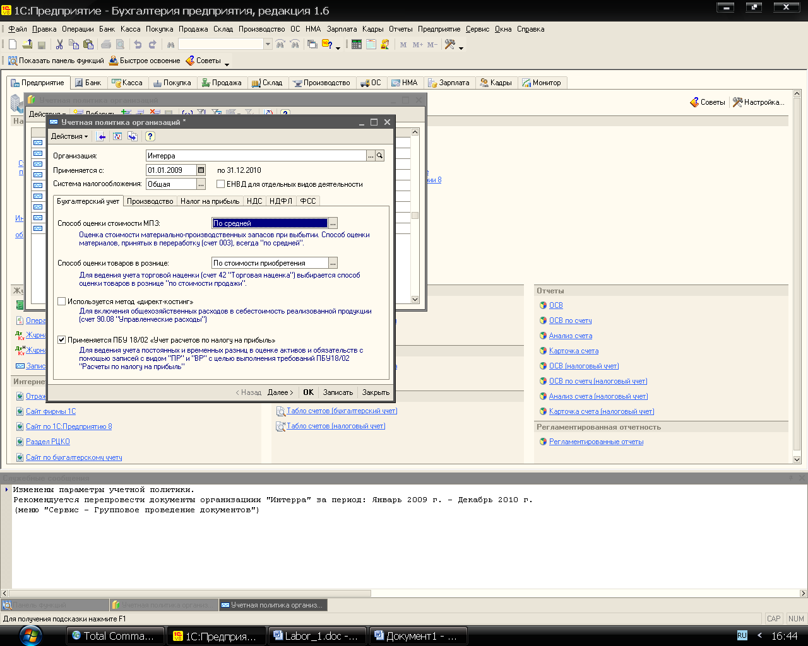Expand the dropdown next to help icon
The height and width of the screenshot is (646, 808).
click(x=338, y=47)
